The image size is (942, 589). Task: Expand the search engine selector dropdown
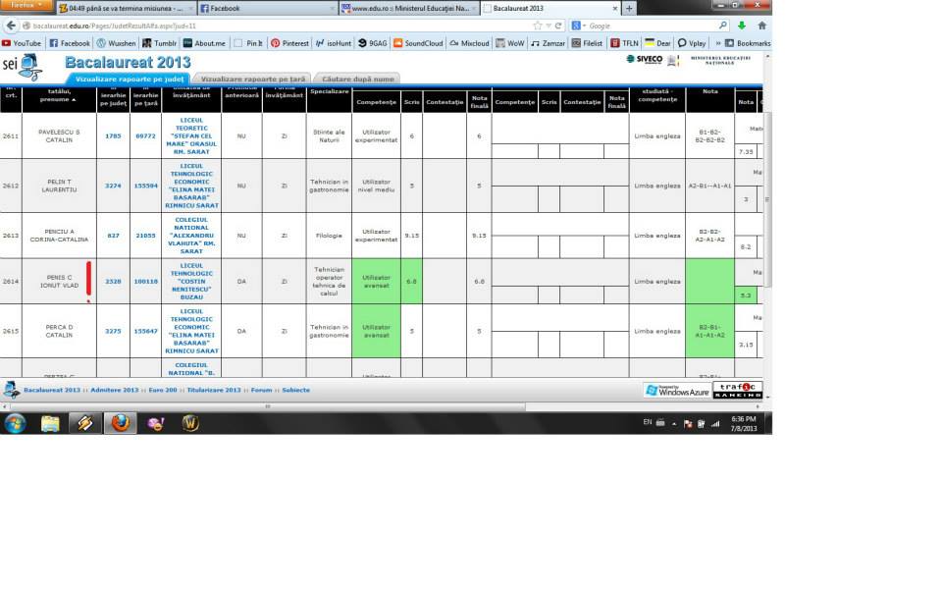[579, 26]
